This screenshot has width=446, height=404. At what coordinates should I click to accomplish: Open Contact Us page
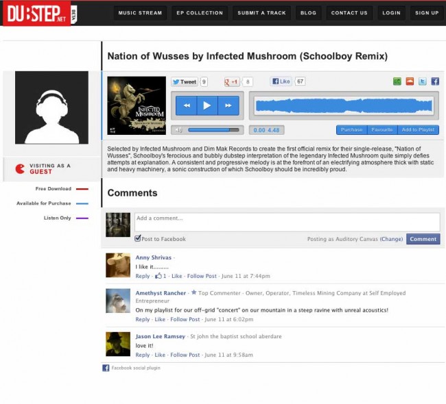(x=349, y=13)
